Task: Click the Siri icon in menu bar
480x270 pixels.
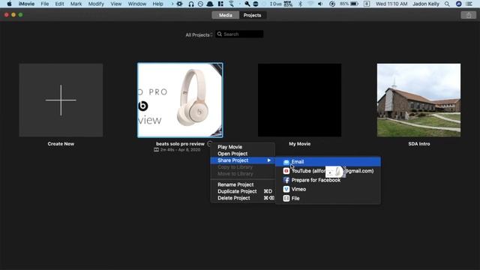Action: (458, 4)
